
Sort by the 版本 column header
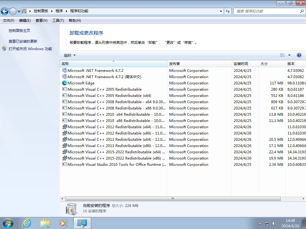296,64
